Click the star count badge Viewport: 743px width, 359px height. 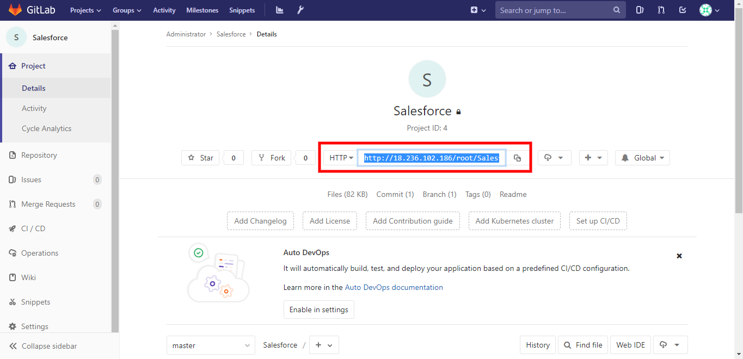234,158
